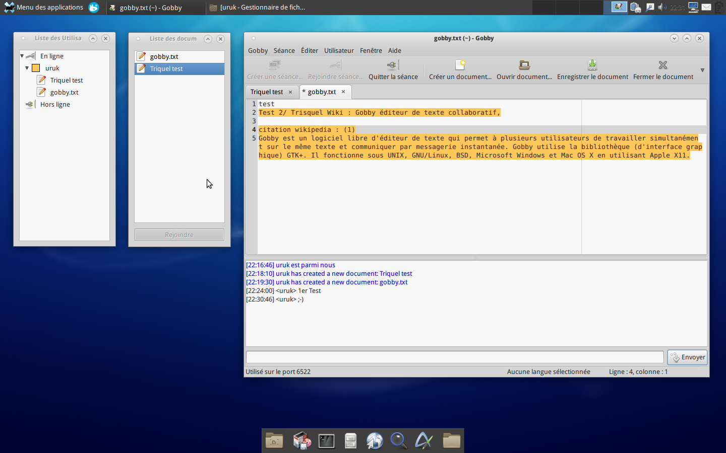The height and width of the screenshot is (453, 726).
Task: Click the volume speaker tray icon
Action: click(x=662, y=7)
